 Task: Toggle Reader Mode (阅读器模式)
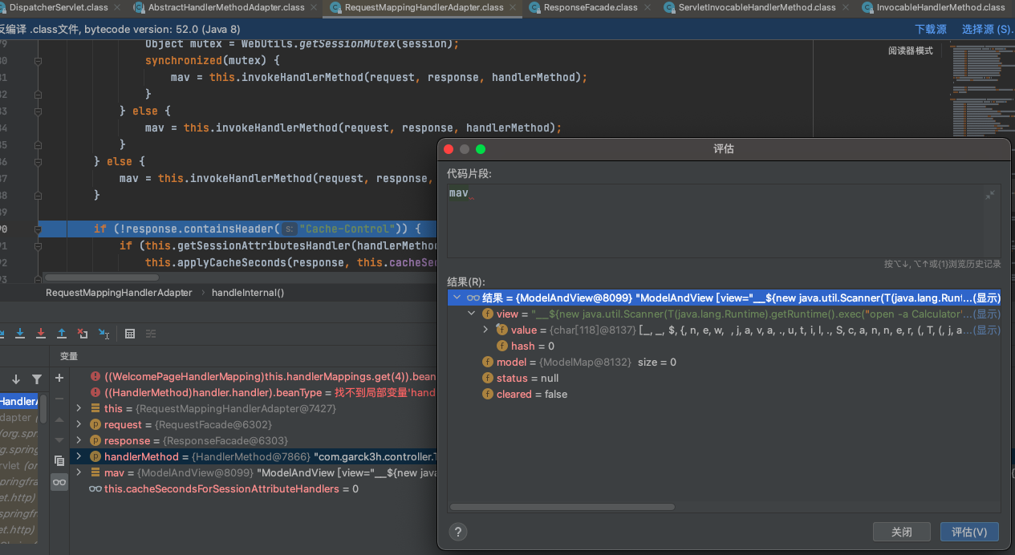pos(910,51)
